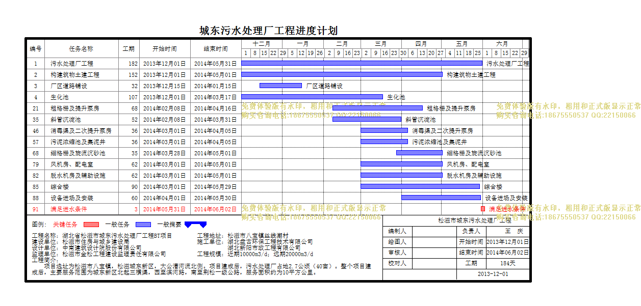Click the 五月 month header
Screen dimensions: 641x306
click(462, 44)
